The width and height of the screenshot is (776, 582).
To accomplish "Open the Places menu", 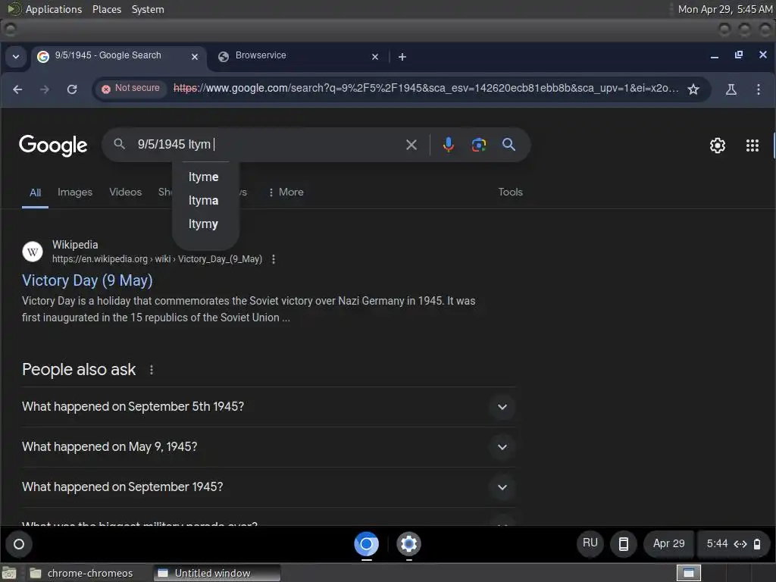I will click(107, 9).
